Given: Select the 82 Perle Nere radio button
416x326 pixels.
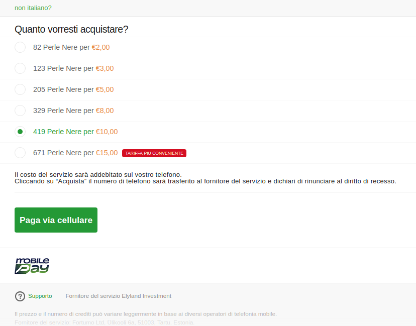Looking at the screenshot, I should tap(20, 47).
